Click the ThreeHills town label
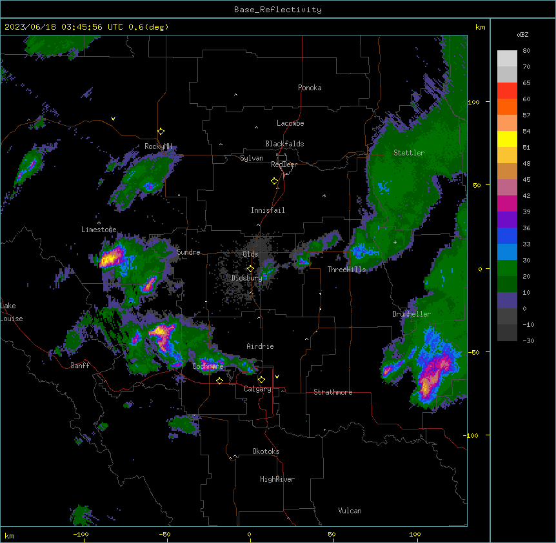Screen dimensions: 556x543 pos(346,270)
